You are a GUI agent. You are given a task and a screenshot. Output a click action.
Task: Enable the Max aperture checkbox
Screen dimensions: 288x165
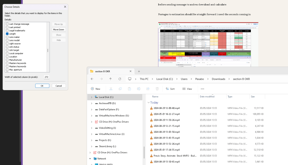7,70
